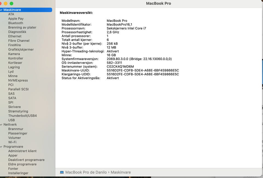Select SPI in the sidebar

click(x=11, y=102)
